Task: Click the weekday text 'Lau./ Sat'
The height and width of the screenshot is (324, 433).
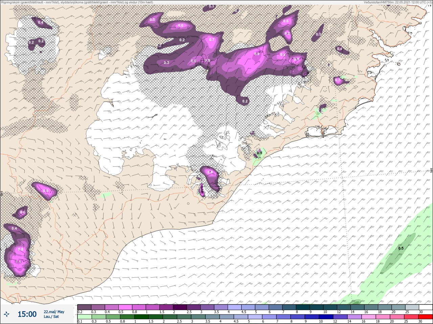Action: pos(51,317)
